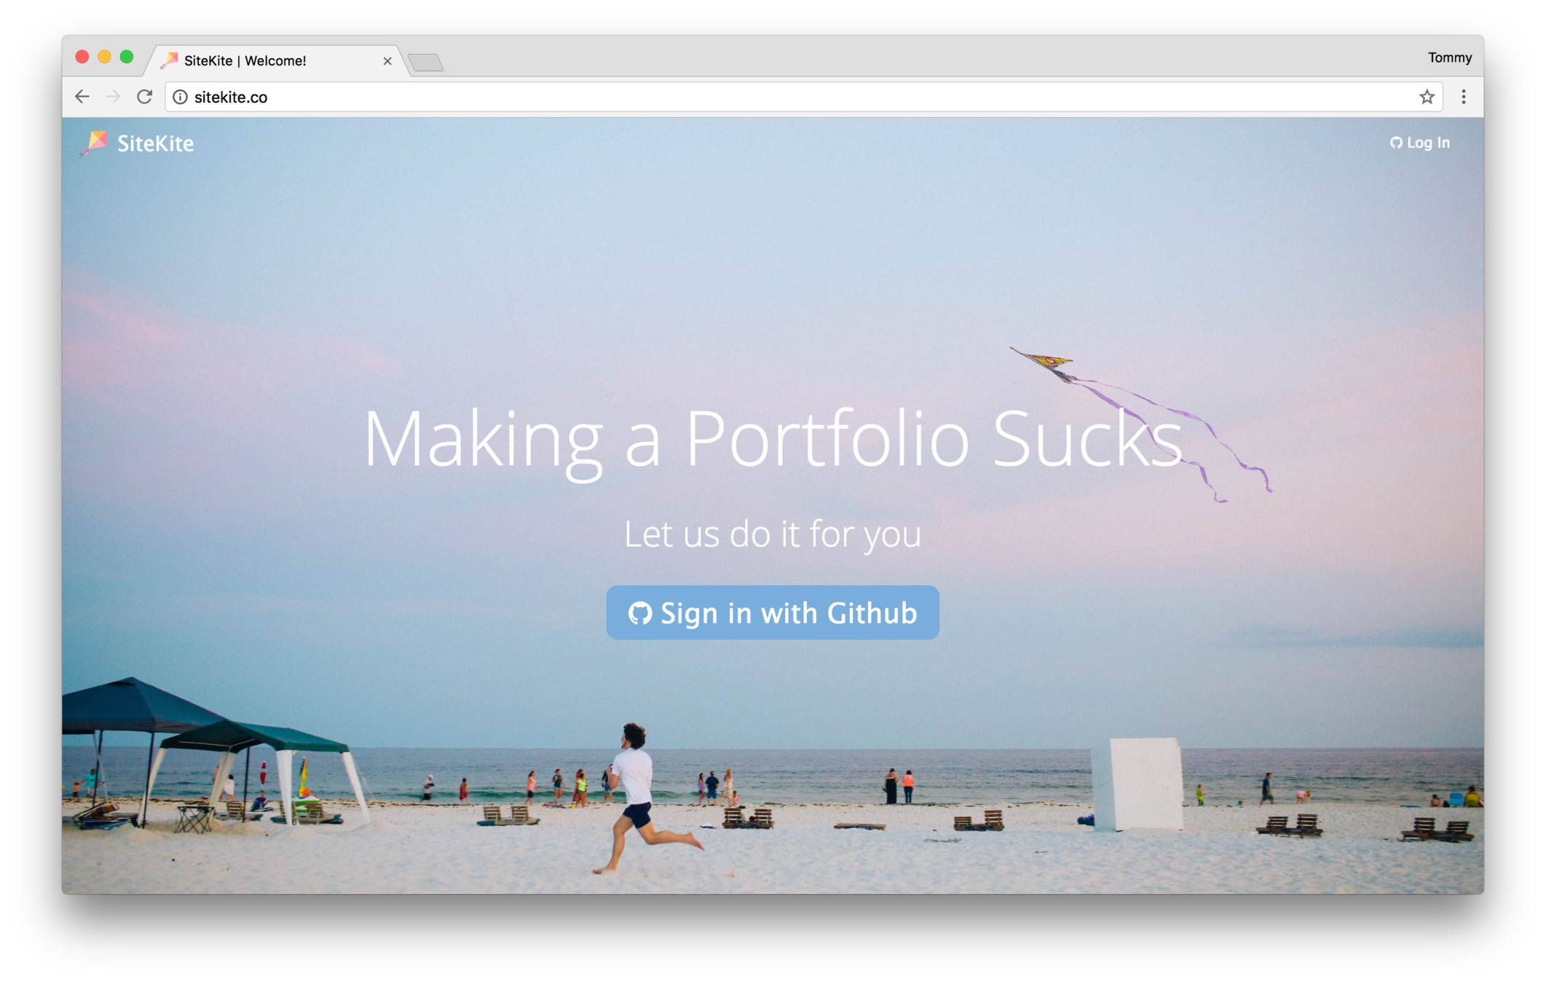Click the yellow minimize window button
1546x983 pixels.
click(104, 57)
